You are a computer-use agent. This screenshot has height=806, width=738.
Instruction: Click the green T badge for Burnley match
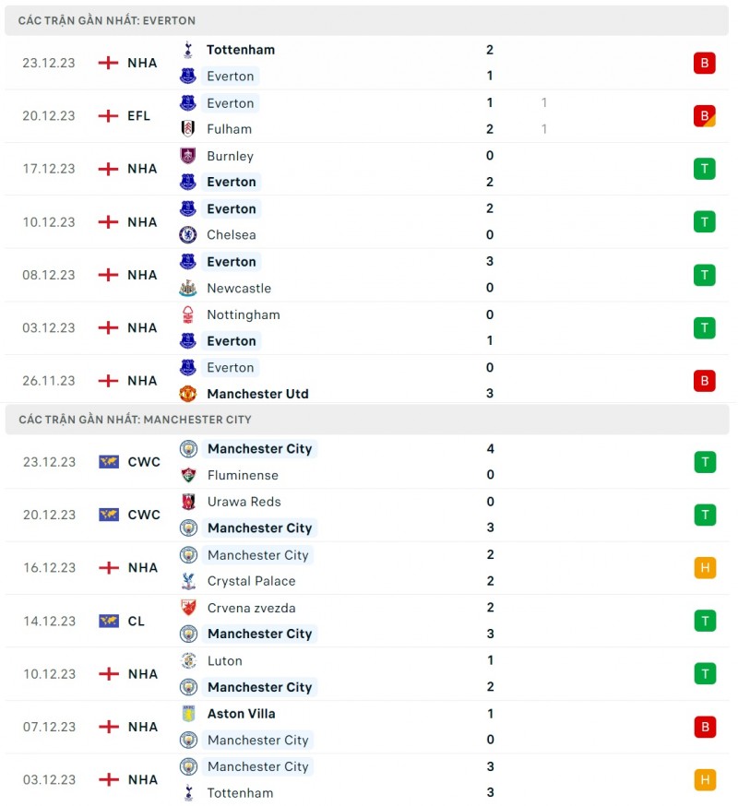(x=705, y=169)
